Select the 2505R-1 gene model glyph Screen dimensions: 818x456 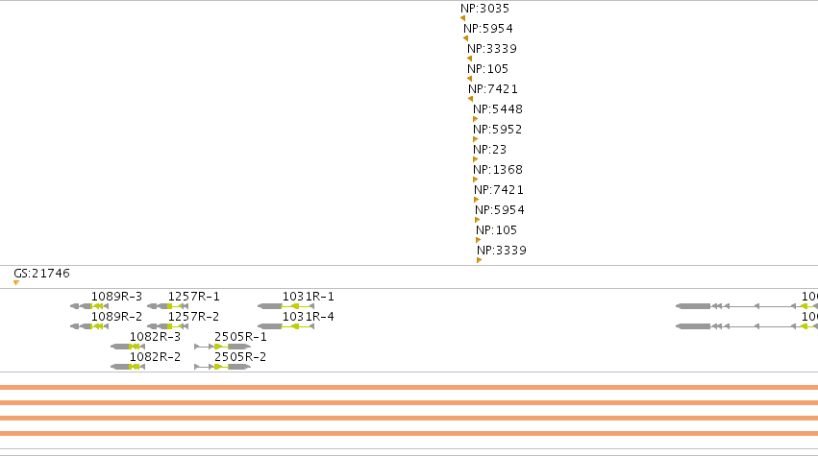pos(222,347)
